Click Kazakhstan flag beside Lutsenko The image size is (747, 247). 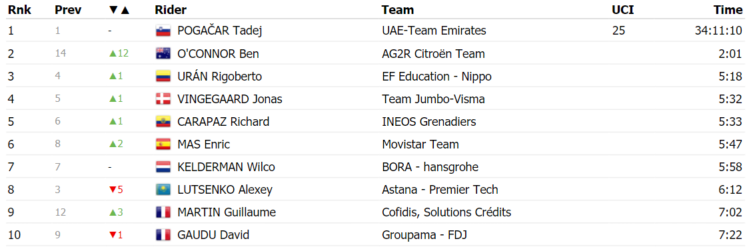(163, 190)
